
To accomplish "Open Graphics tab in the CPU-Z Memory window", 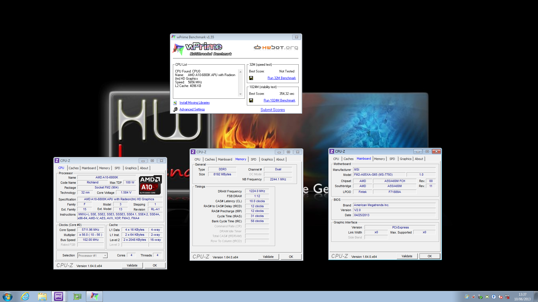I will [x=267, y=159].
